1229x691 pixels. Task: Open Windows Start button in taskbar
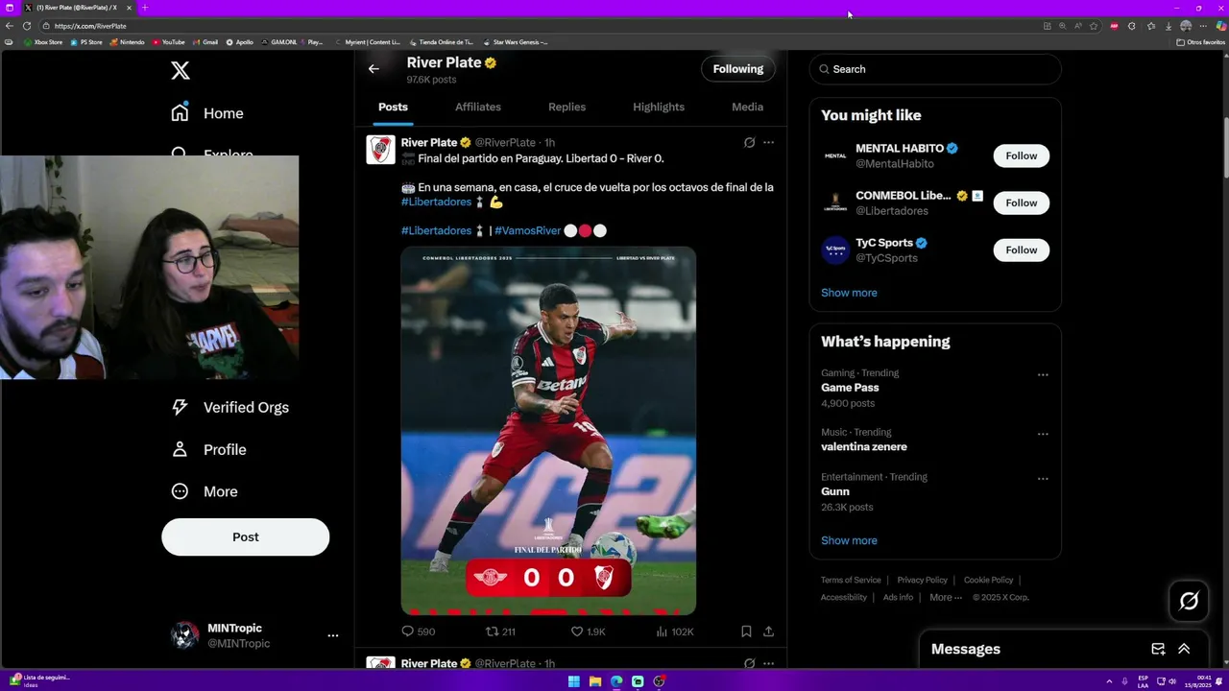pos(574,681)
